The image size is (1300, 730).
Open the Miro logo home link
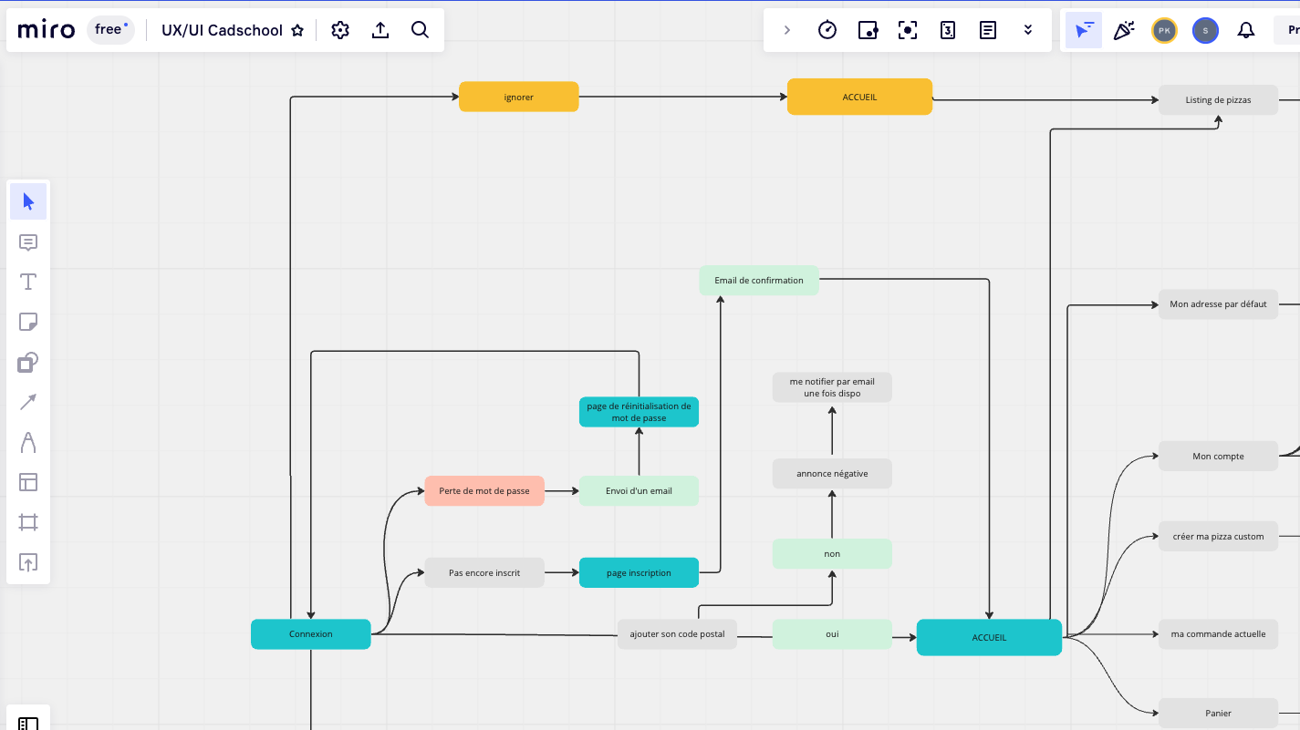[47, 30]
